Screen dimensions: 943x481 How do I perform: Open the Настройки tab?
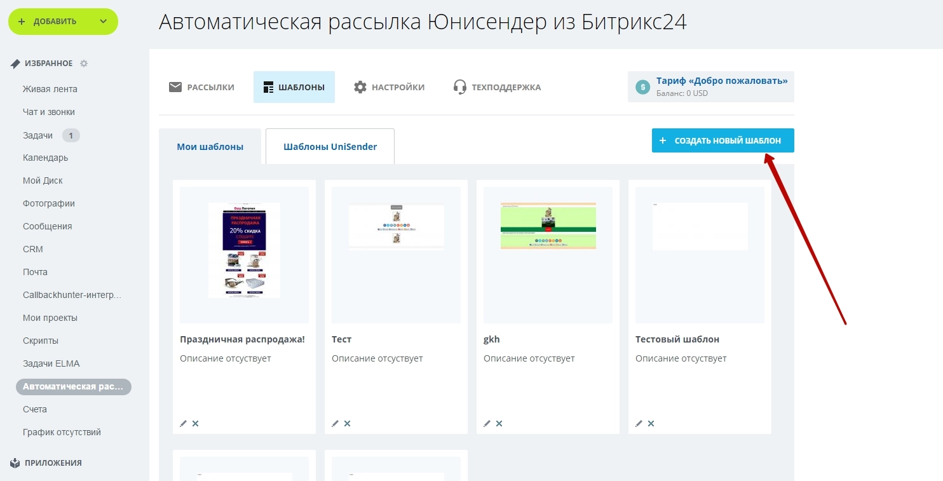pyautogui.click(x=389, y=87)
